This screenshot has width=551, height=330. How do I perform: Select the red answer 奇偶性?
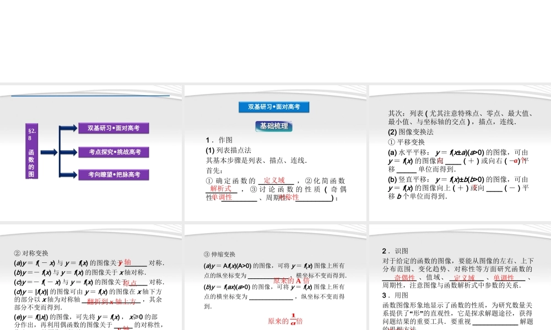(404, 278)
